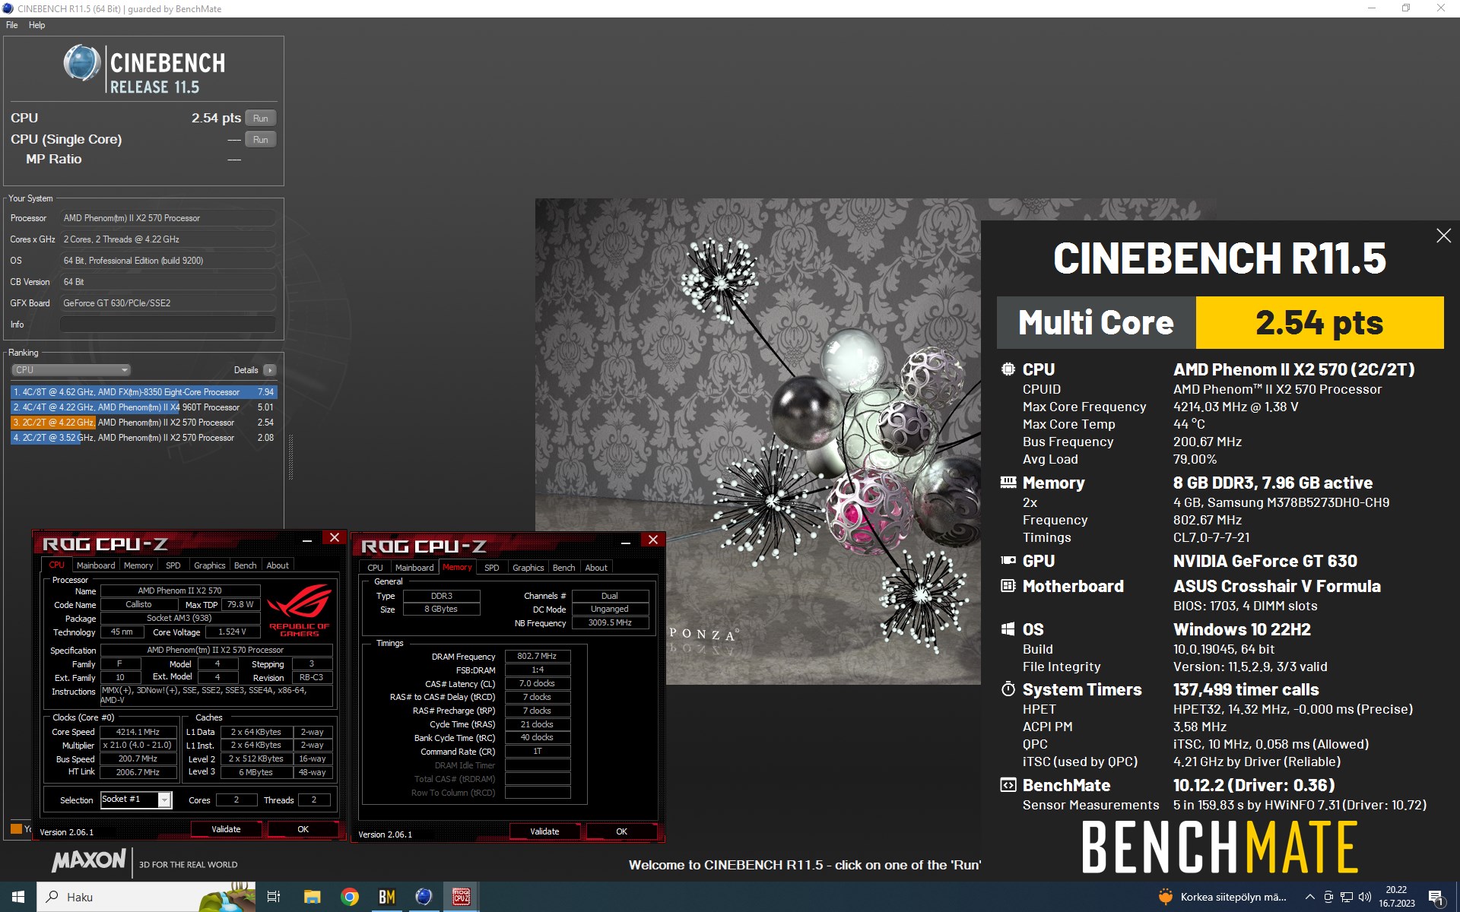Screen dimensions: 1460x912
Task: Open BenchMate from the taskbar
Action: pos(387,897)
